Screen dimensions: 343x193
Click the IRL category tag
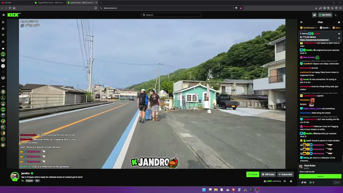click(x=23, y=181)
